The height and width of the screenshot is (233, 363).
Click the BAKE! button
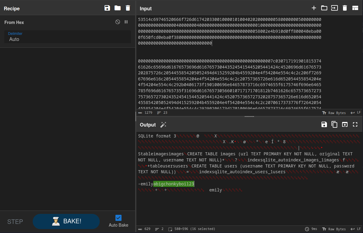(66, 221)
